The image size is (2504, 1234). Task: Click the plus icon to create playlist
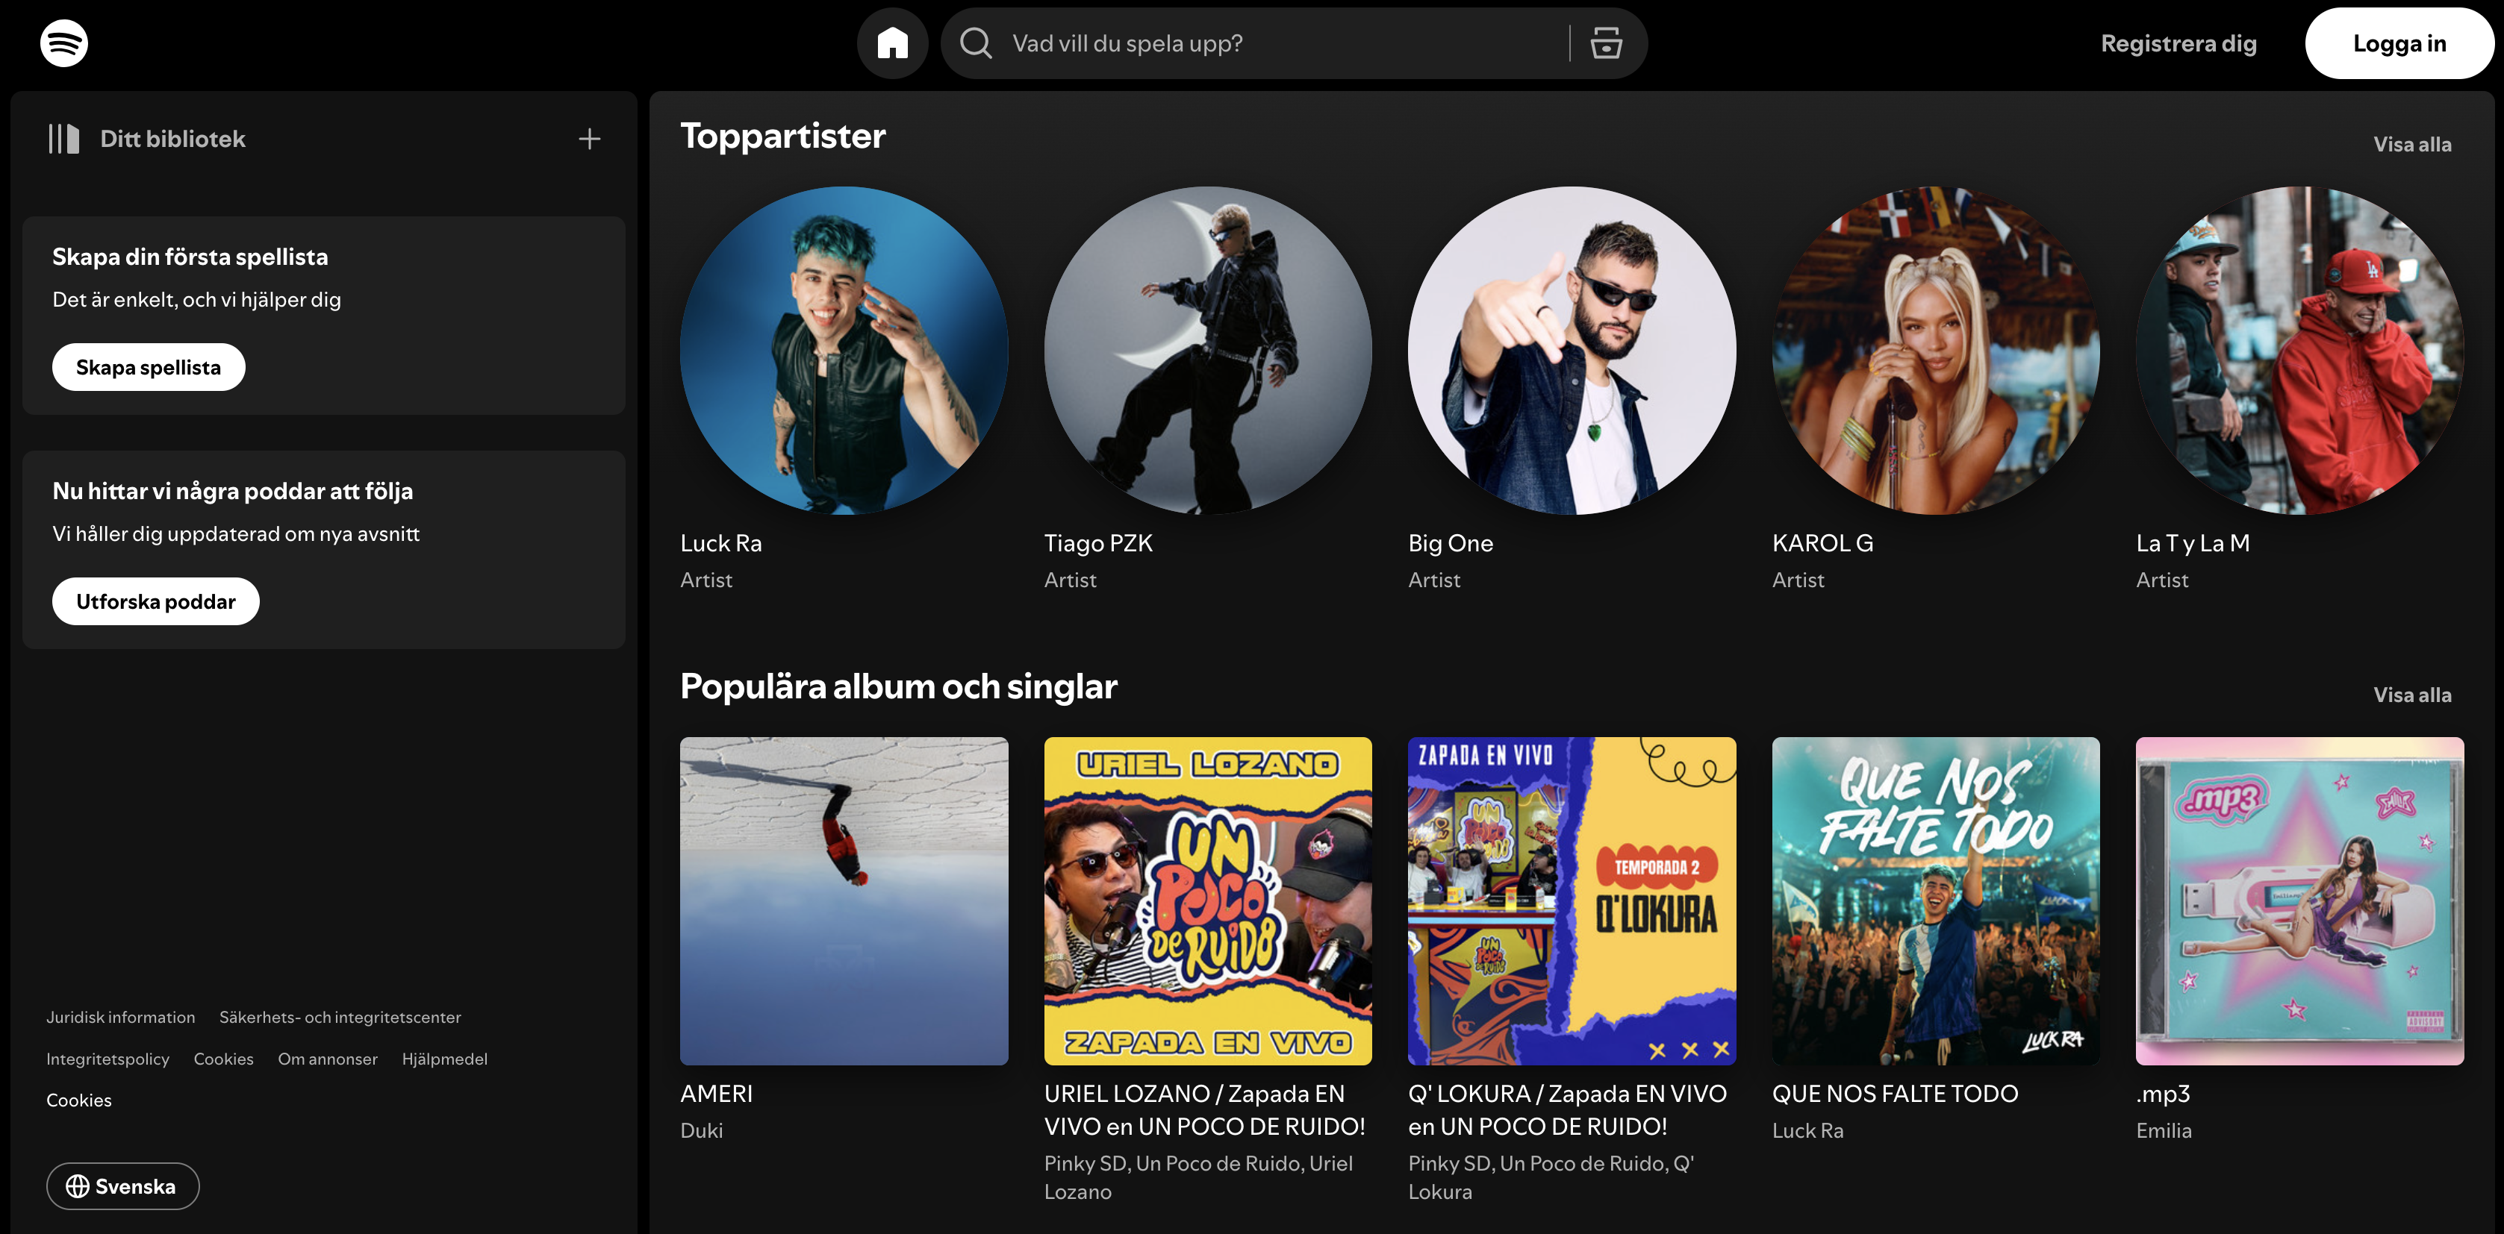[589, 139]
